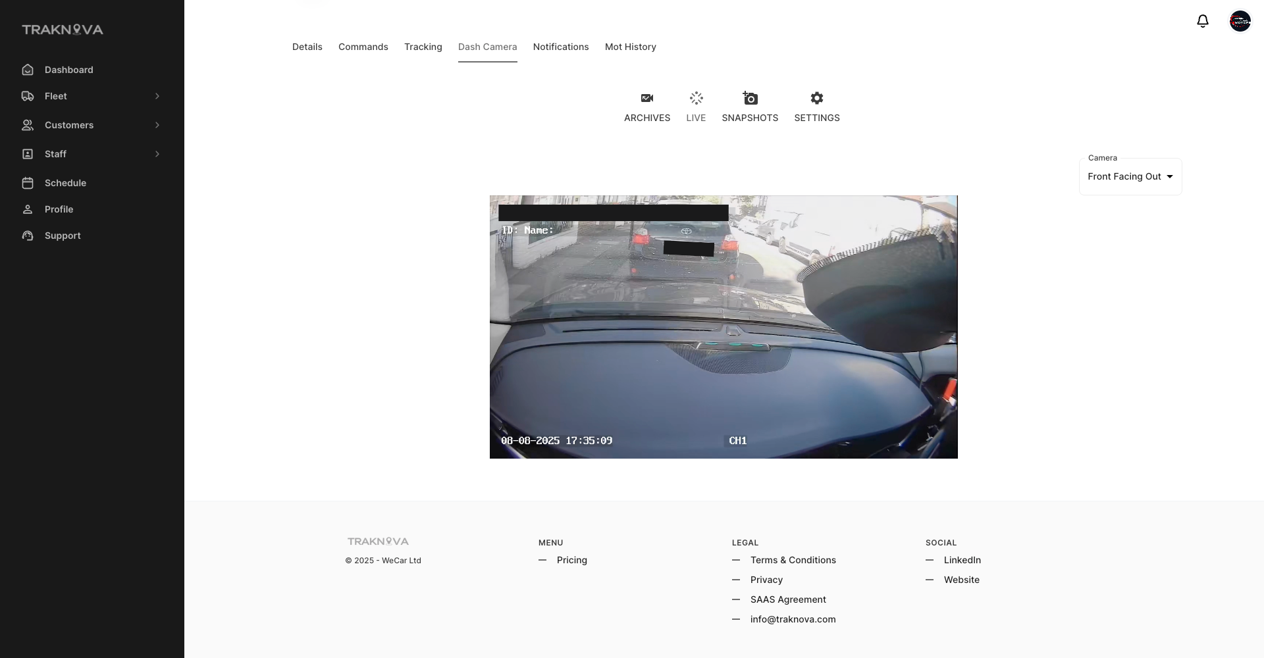Screen dimensions: 1264x658
Task: Expand the Customers submenu chevron
Action: point(157,125)
